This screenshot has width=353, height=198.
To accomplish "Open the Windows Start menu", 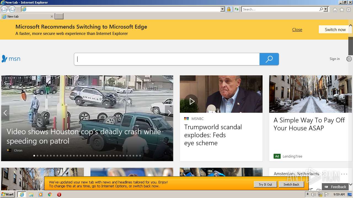I will tap(8, 194).
